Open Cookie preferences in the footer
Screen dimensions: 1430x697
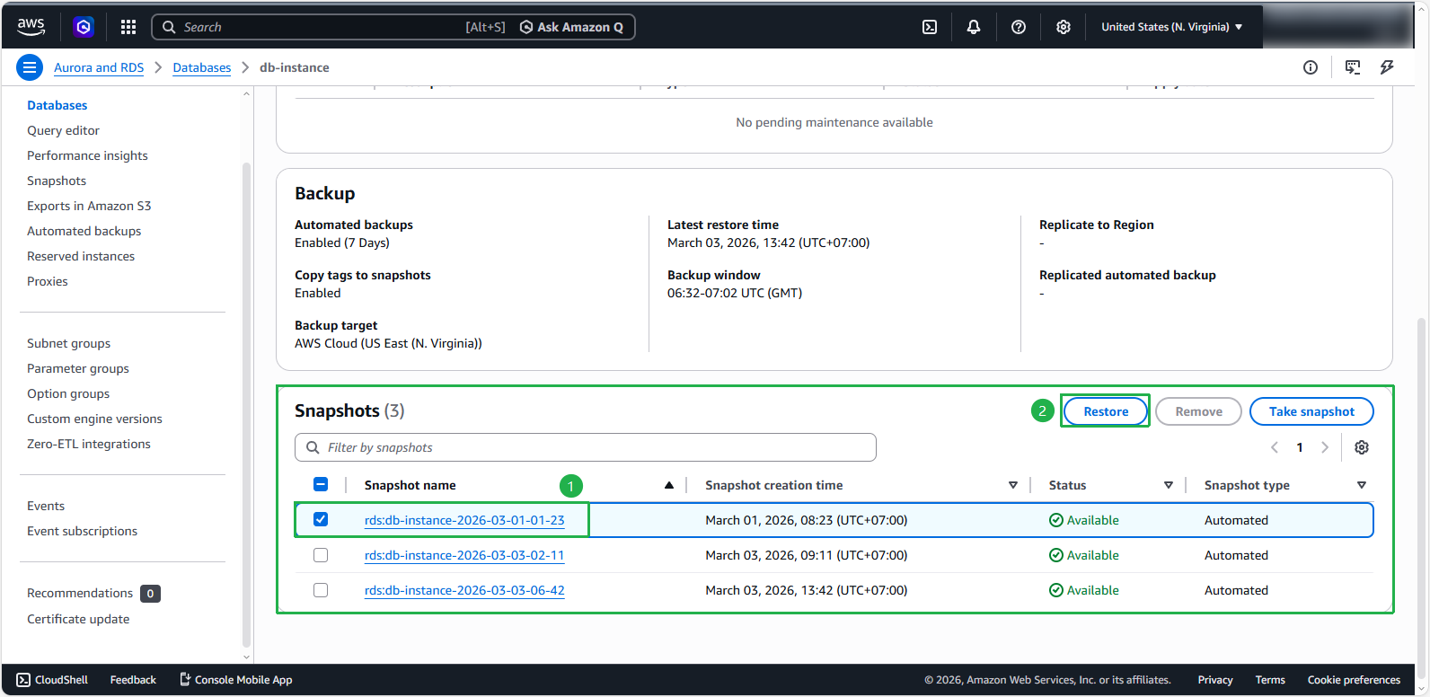1354,680
